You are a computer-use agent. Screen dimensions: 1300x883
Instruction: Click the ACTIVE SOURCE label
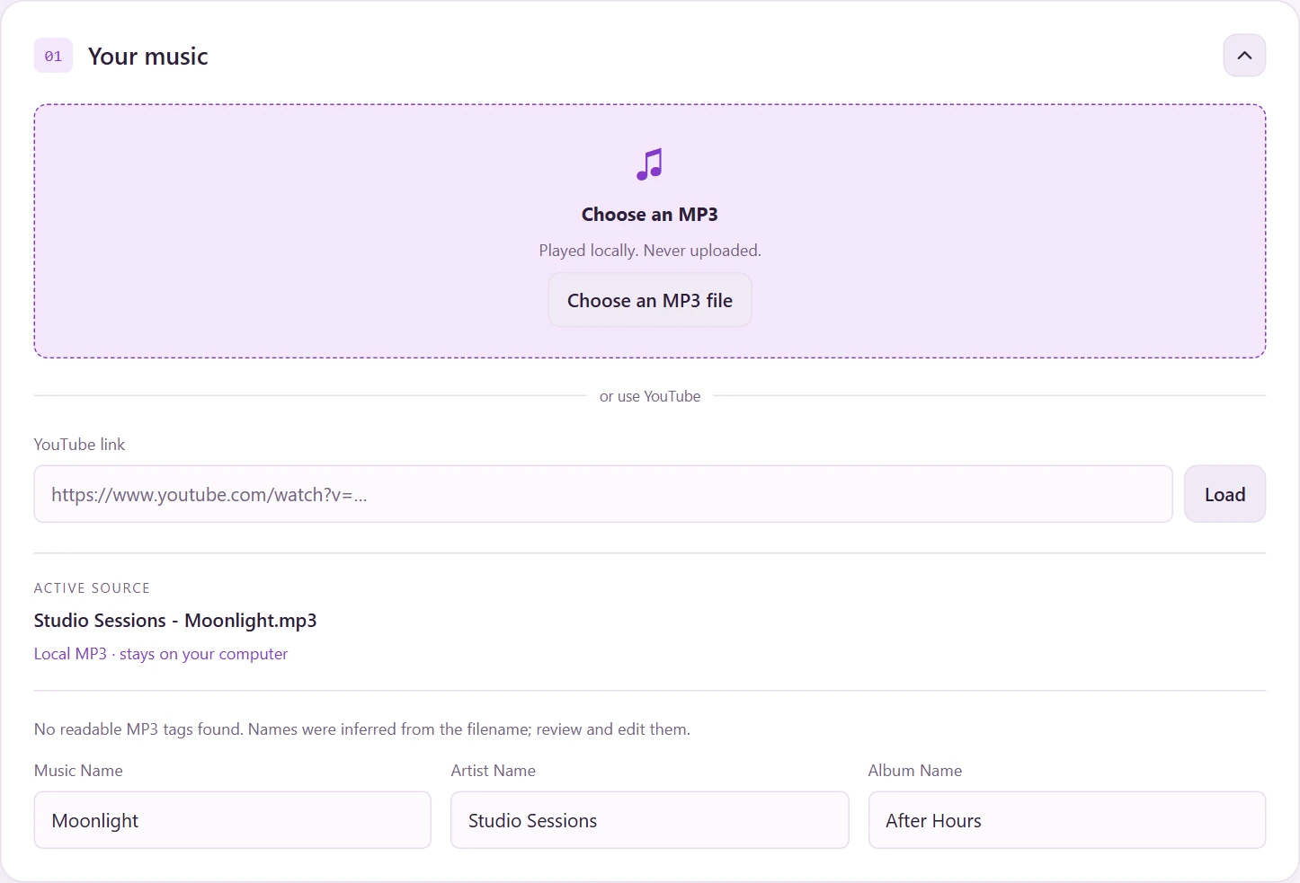pos(92,588)
